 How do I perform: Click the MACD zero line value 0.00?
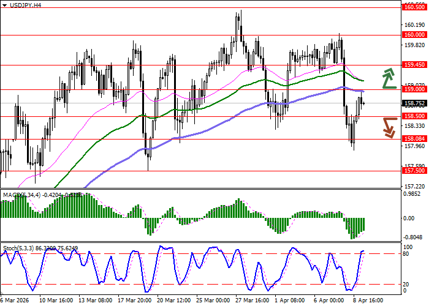tap(408, 217)
